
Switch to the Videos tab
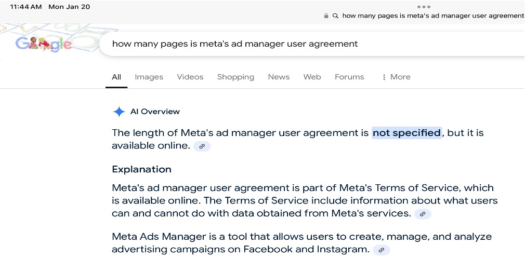(x=190, y=77)
